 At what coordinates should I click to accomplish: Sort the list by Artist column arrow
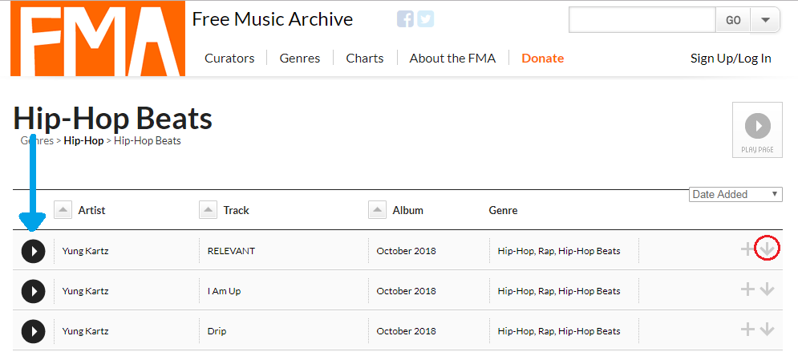63,209
